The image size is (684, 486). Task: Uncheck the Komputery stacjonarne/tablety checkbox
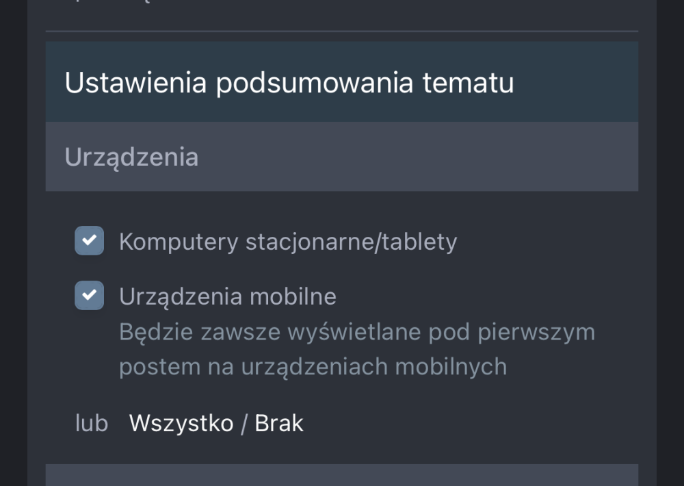pos(90,241)
